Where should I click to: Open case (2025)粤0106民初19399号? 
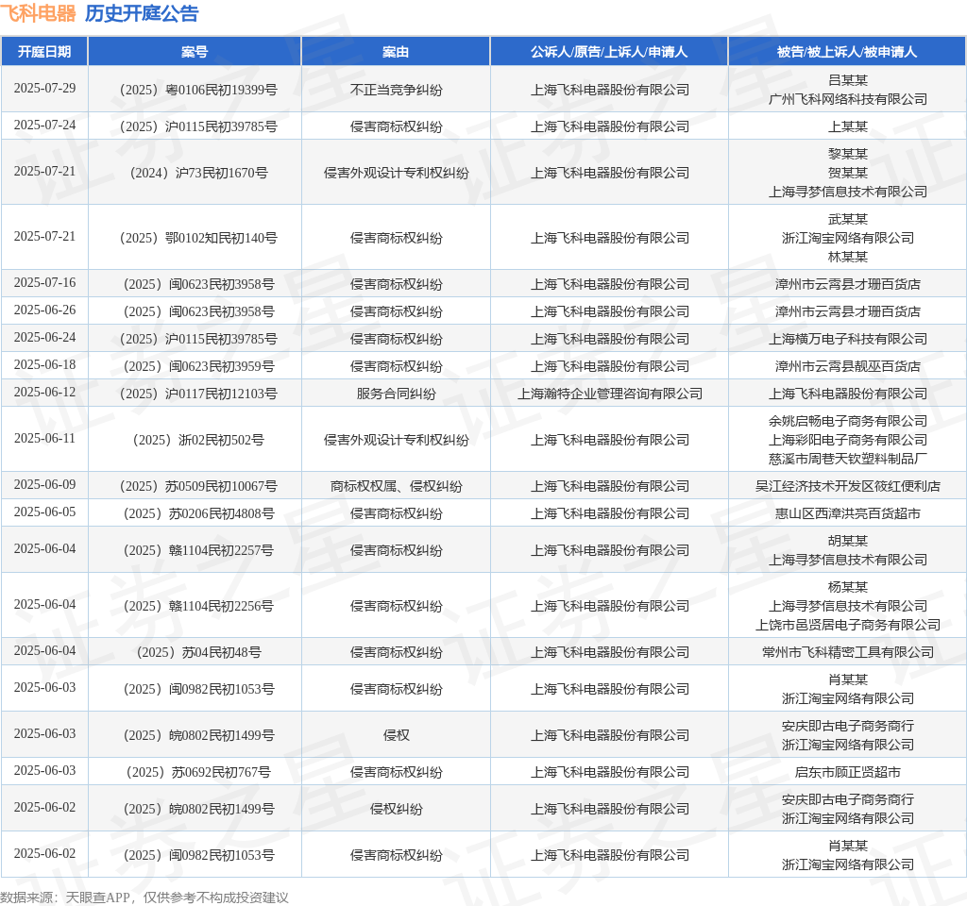tap(195, 90)
